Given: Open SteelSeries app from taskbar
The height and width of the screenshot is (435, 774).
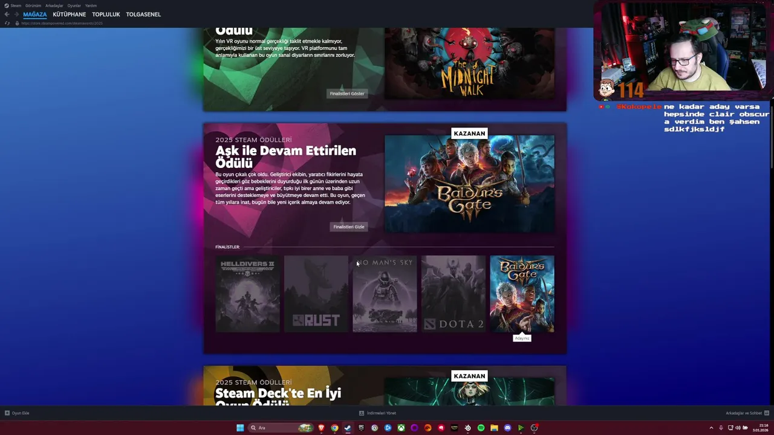Looking at the screenshot, I should click(x=467, y=428).
